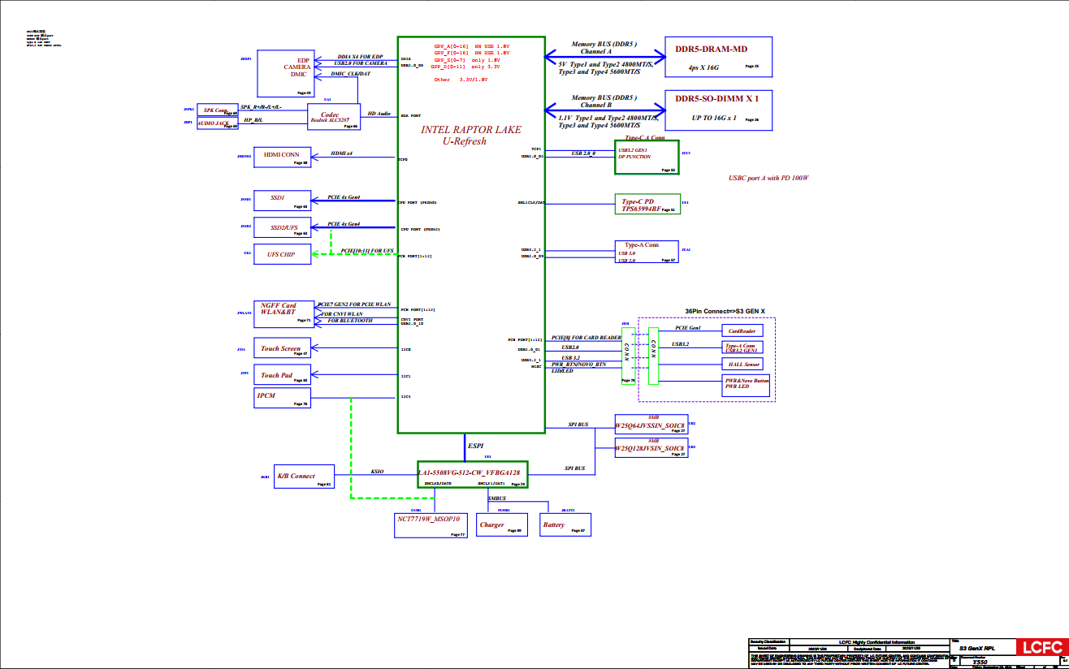
Task: Click the LID/LED label
Action: point(563,371)
